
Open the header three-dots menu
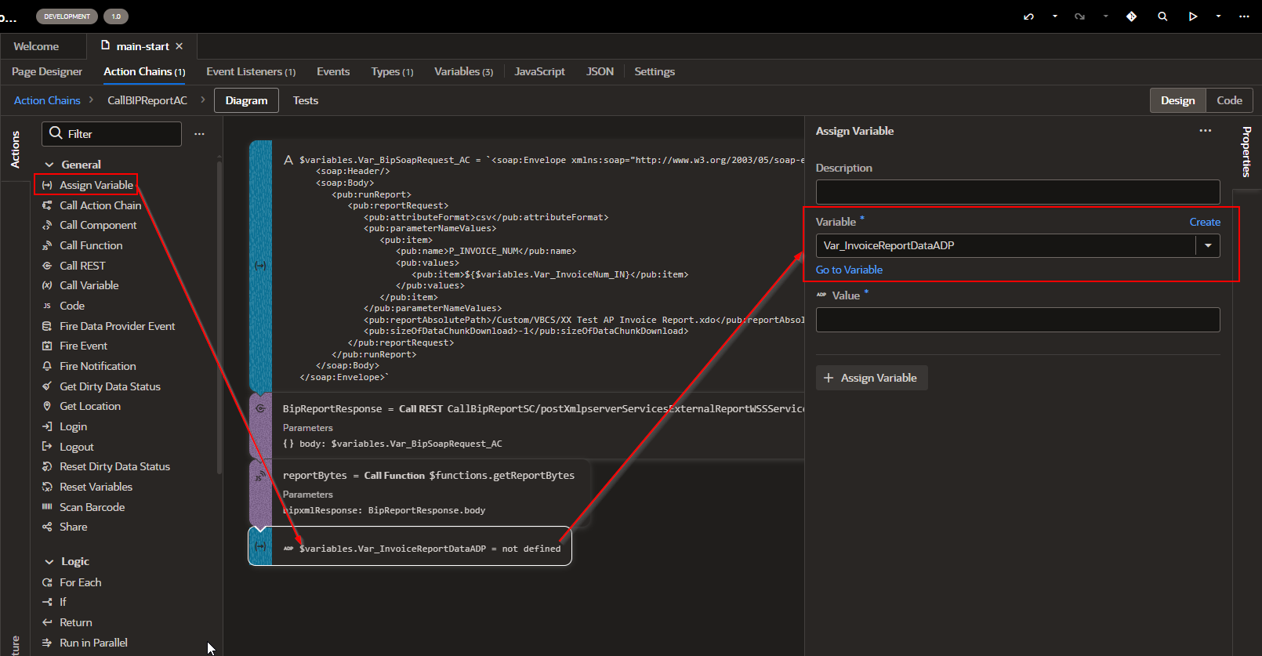coord(1244,16)
